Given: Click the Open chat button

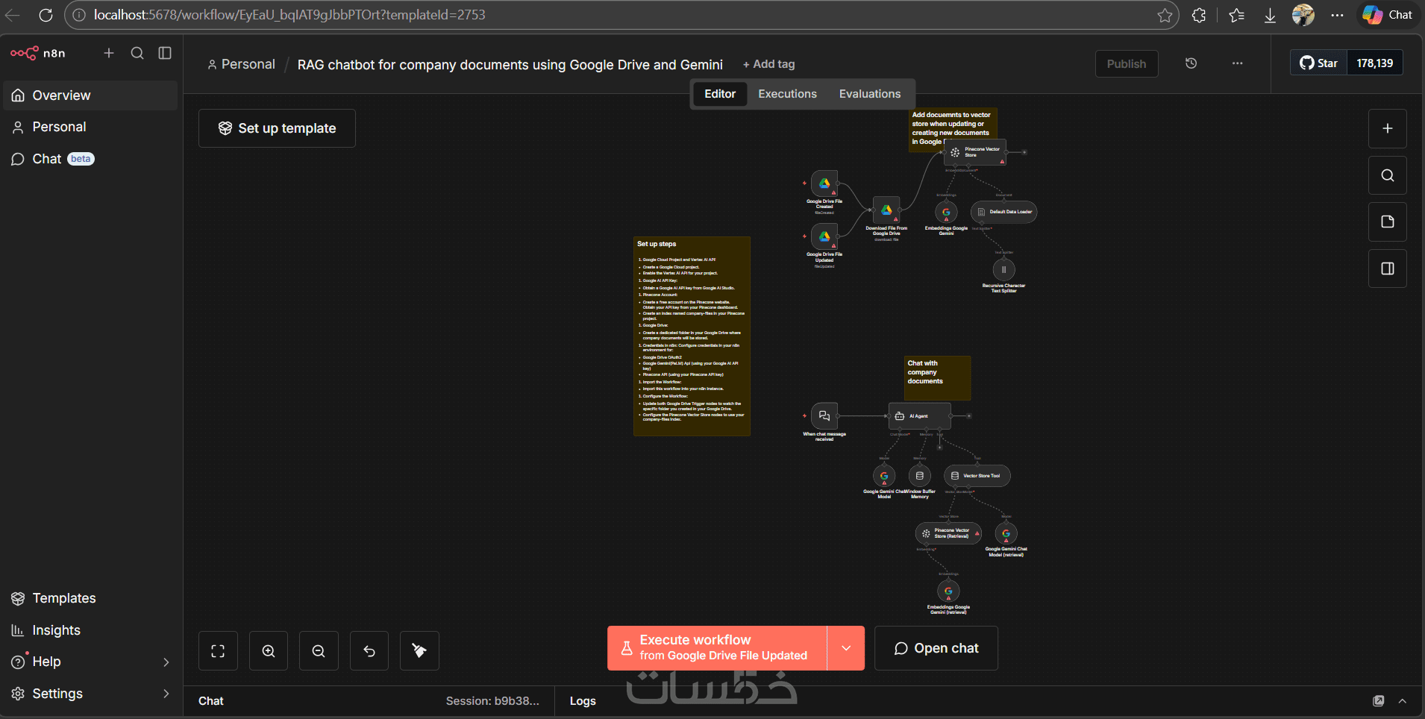Looking at the screenshot, I should click(936, 648).
